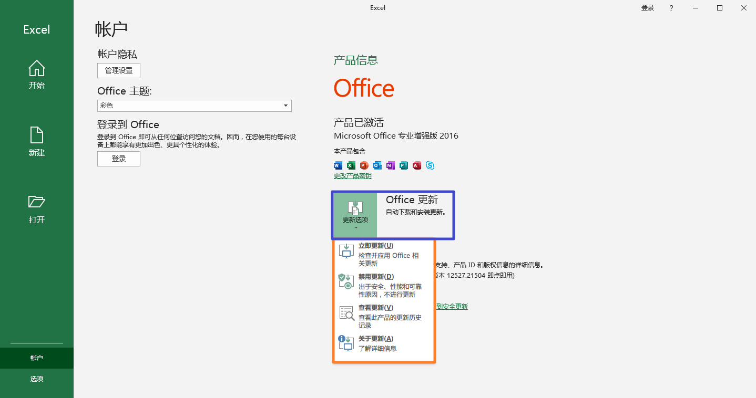Image resolution: width=756 pixels, height=398 pixels.
Task: Click the Excel product icon
Action: [x=351, y=165]
